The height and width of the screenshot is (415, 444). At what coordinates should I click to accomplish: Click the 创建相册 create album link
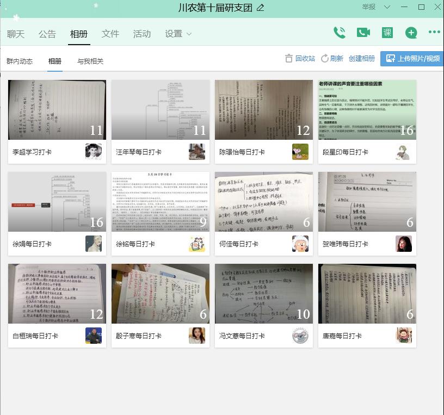tap(362, 59)
